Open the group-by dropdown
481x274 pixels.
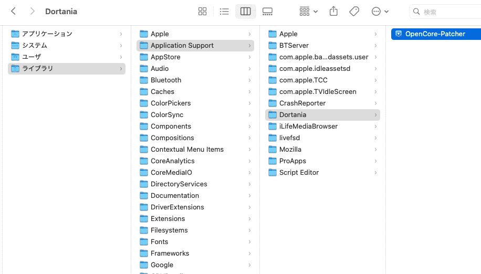tap(308, 12)
